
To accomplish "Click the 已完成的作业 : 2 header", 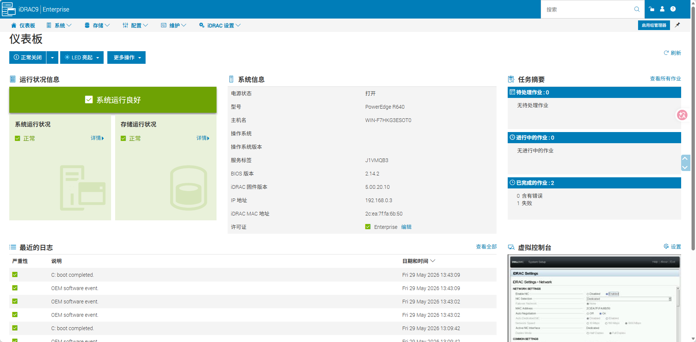I will [x=594, y=183].
